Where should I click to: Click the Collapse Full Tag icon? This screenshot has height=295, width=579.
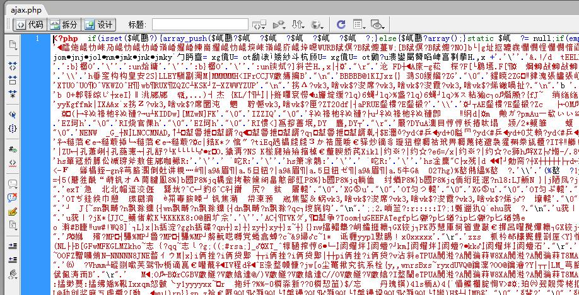pos(13,66)
